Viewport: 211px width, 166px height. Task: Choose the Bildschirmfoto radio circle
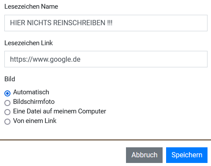pyautogui.click(x=7, y=103)
